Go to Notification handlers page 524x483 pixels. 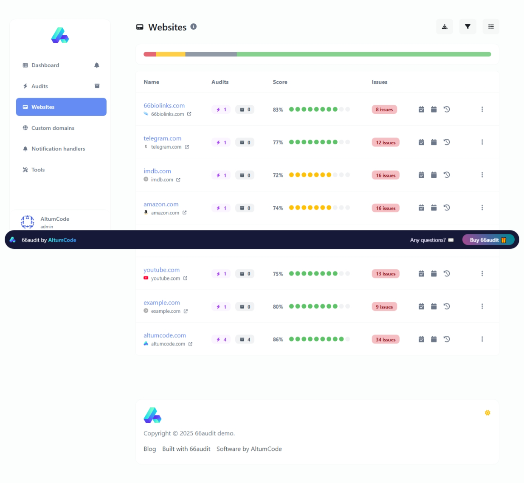pos(58,149)
